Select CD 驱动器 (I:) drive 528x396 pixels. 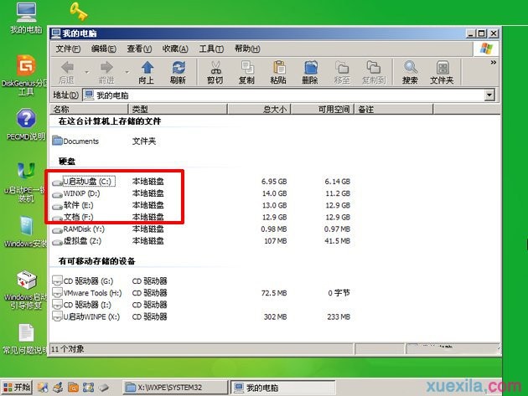(x=82, y=305)
